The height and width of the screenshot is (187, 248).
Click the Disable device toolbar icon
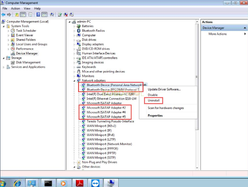(x=72, y=15)
